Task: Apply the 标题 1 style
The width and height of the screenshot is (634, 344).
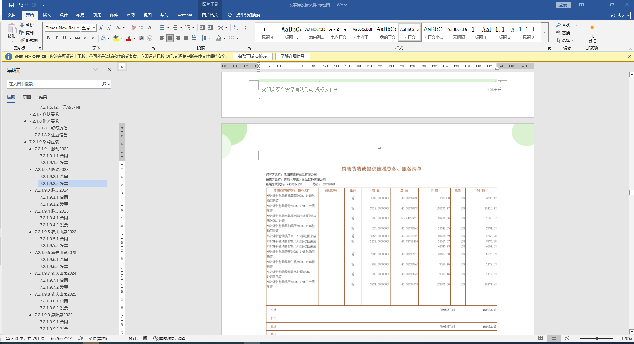Action: (x=481, y=32)
